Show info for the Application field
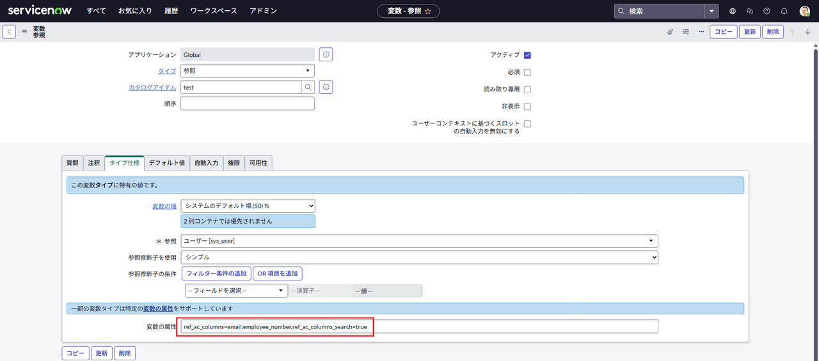819x361 pixels. (326, 55)
